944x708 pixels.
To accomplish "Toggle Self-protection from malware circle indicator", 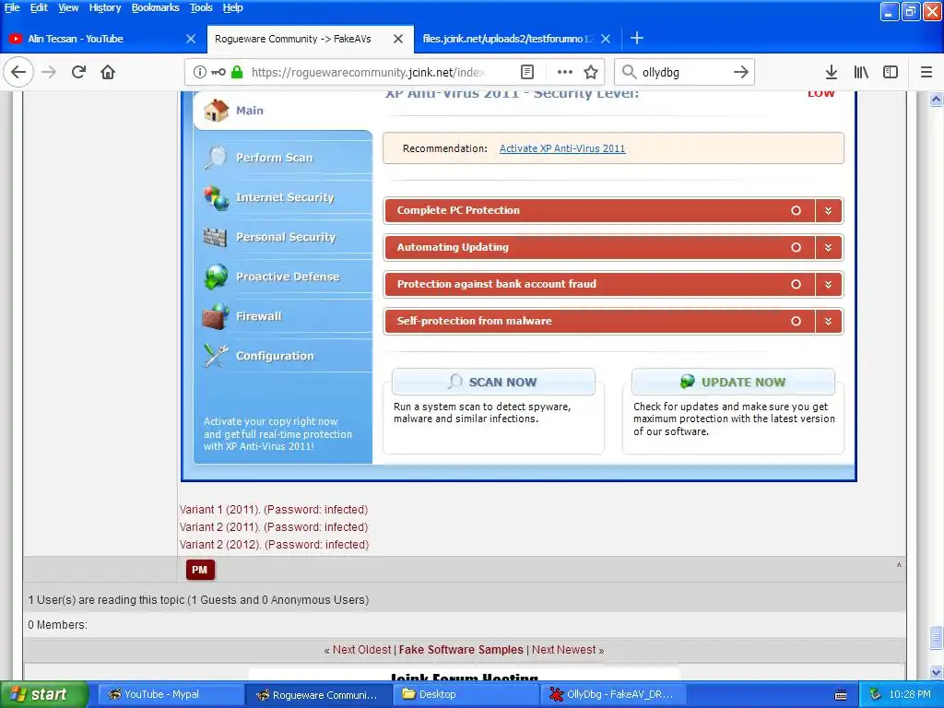I will (x=796, y=321).
